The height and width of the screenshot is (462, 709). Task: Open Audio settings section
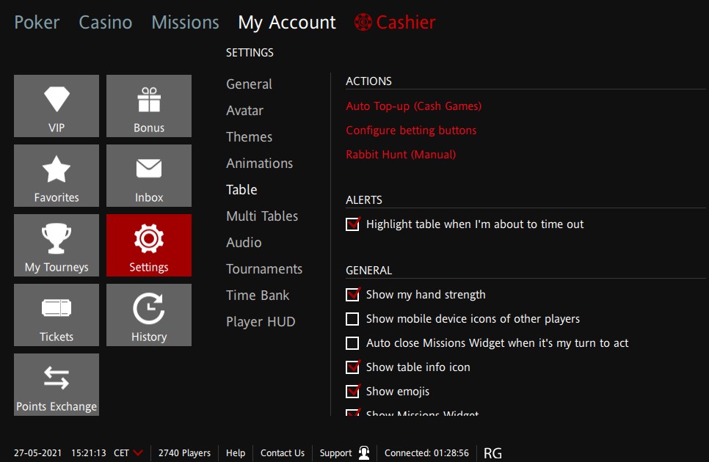coord(244,243)
